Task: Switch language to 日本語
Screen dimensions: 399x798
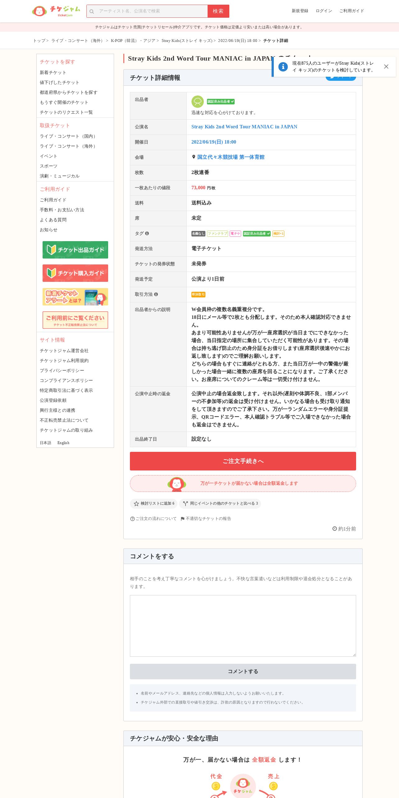Action: point(45,443)
